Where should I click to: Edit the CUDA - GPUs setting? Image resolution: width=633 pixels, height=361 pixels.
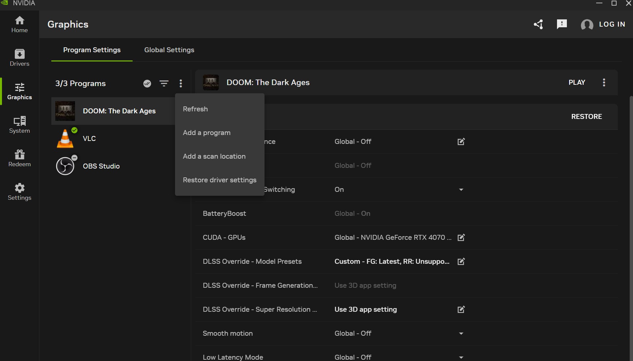click(x=461, y=237)
